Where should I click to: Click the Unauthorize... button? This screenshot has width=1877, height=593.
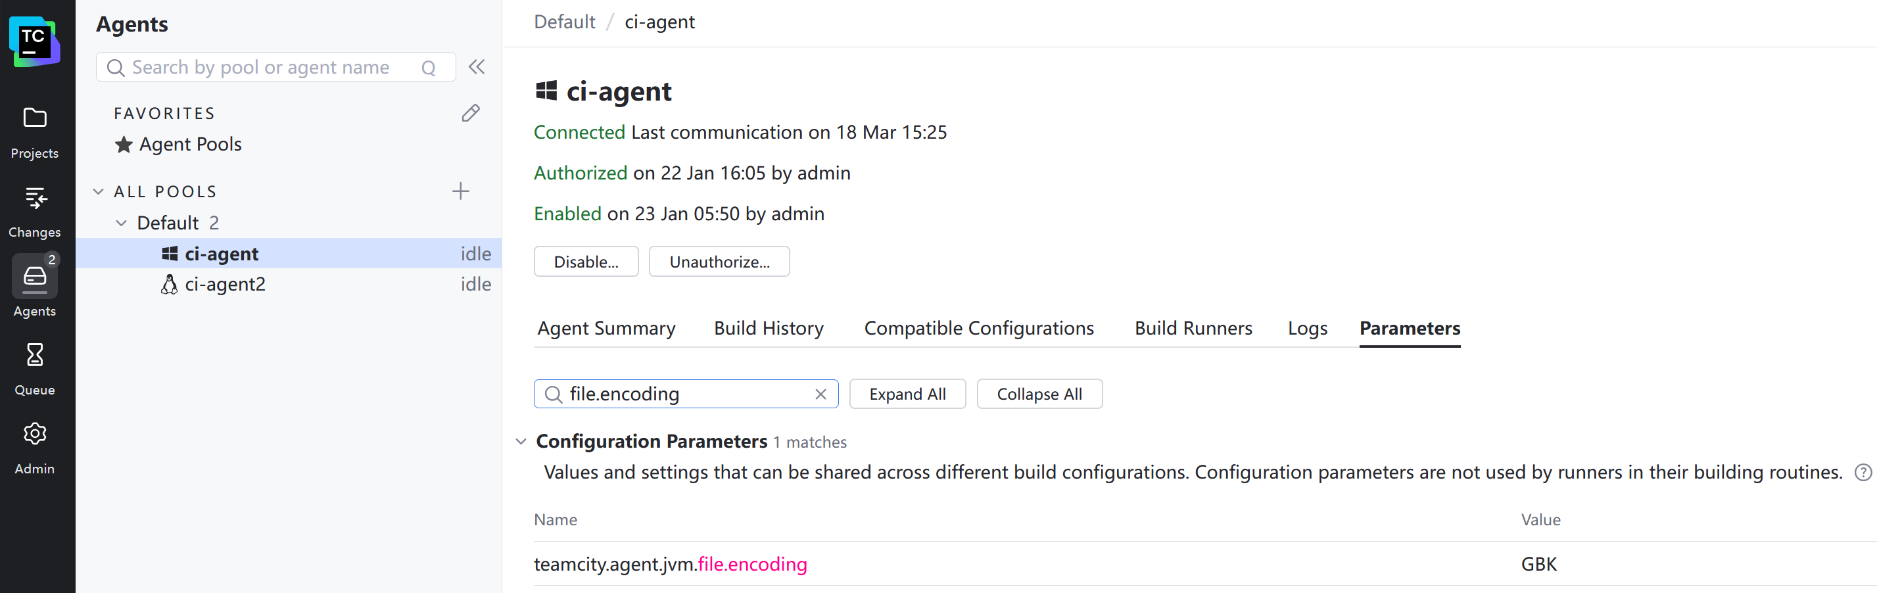tap(719, 262)
